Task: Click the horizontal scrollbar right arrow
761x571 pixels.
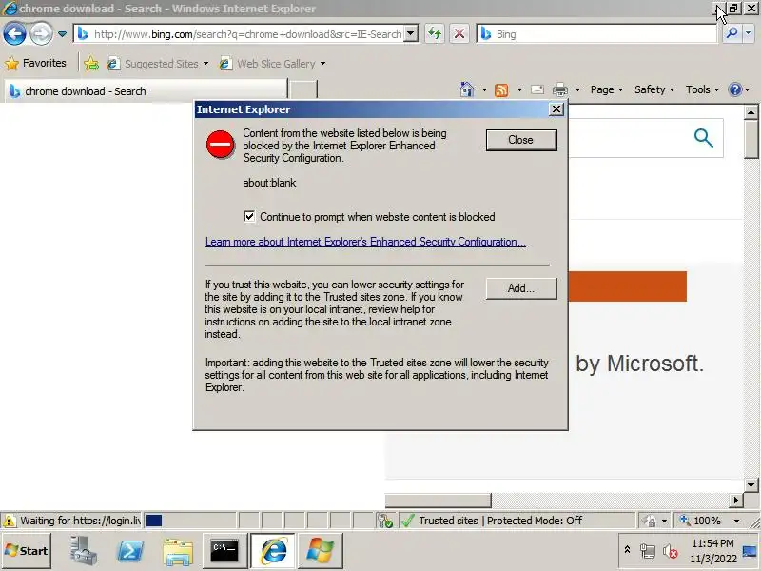Action: coord(736,501)
